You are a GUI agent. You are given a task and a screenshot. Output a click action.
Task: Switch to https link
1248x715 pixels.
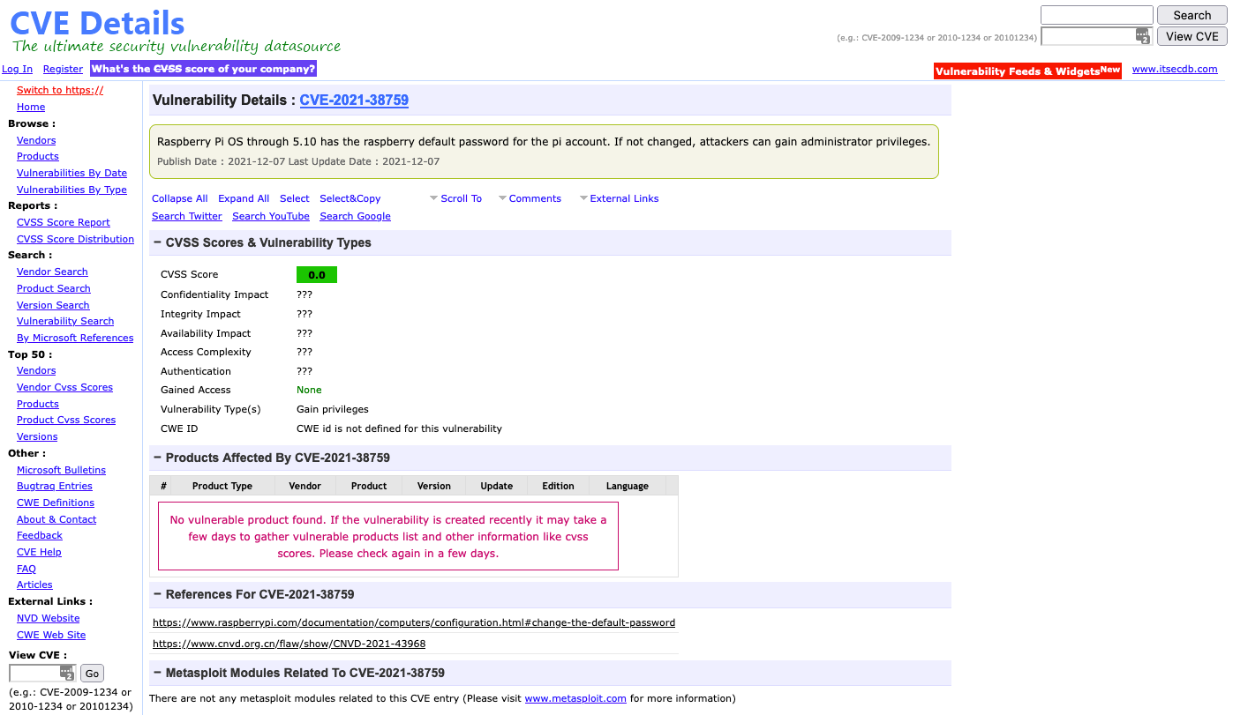click(60, 90)
